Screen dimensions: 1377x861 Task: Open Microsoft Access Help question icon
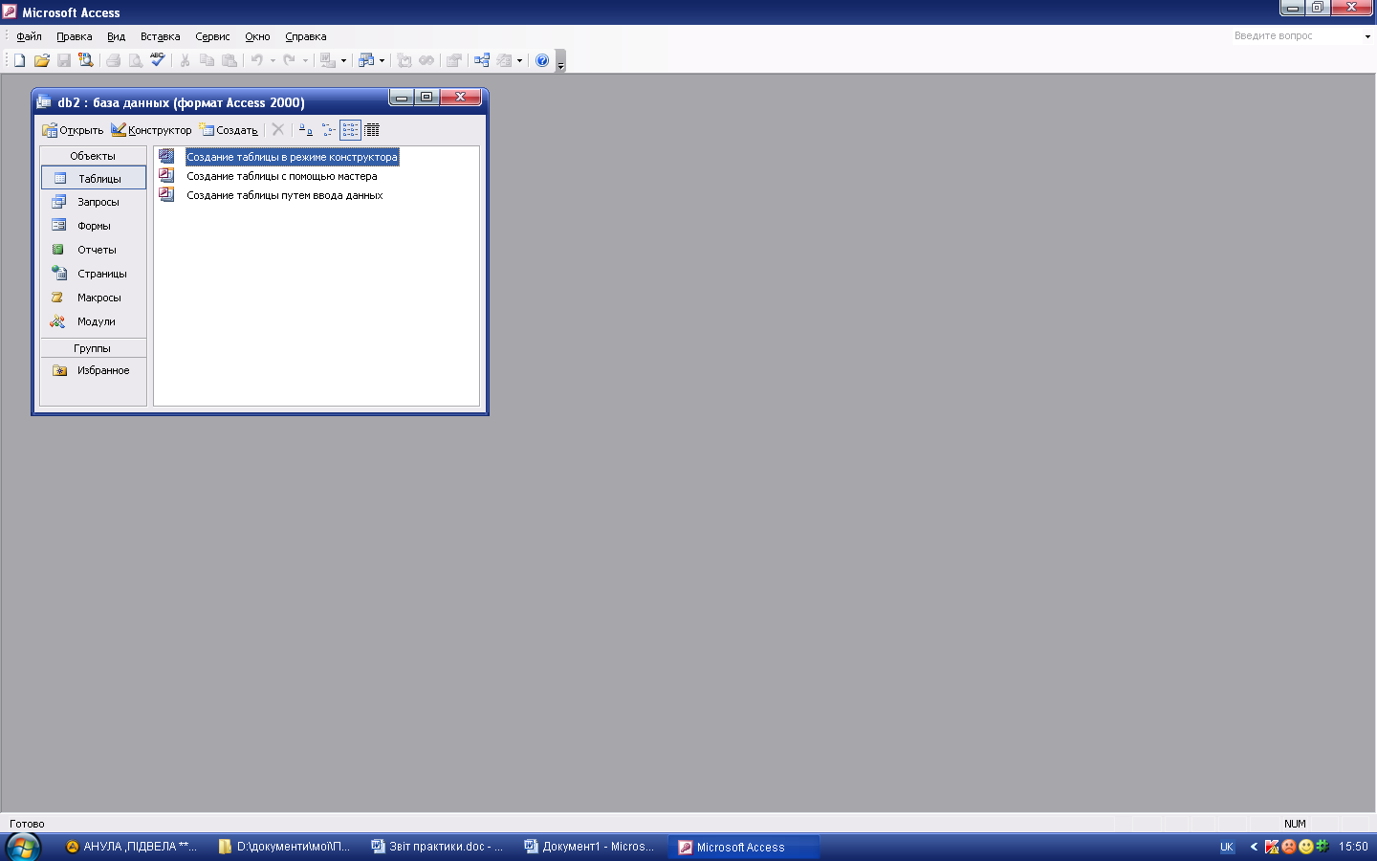pos(542,60)
